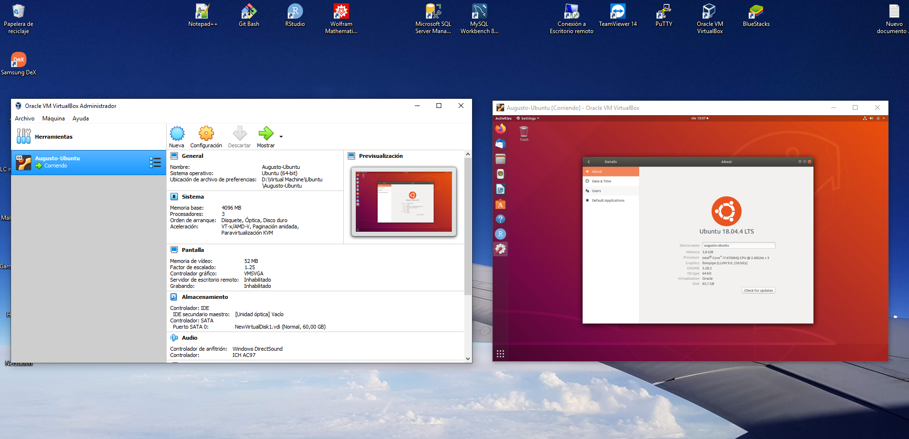Open Ubuntu system status menu arrow
Screen dimensions: 909x439
point(884,118)
